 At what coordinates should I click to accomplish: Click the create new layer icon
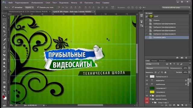click(x=182, y=105)
